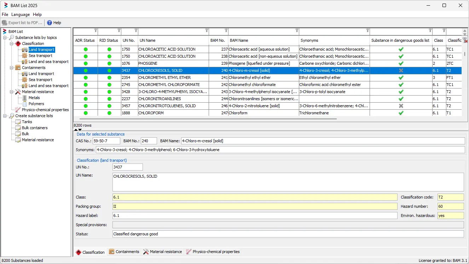The height and width of the screenshot is (264, 469).
Task: Collapse the Material resistance tree node
Action: pyautogui.click(x=12, y=92)
